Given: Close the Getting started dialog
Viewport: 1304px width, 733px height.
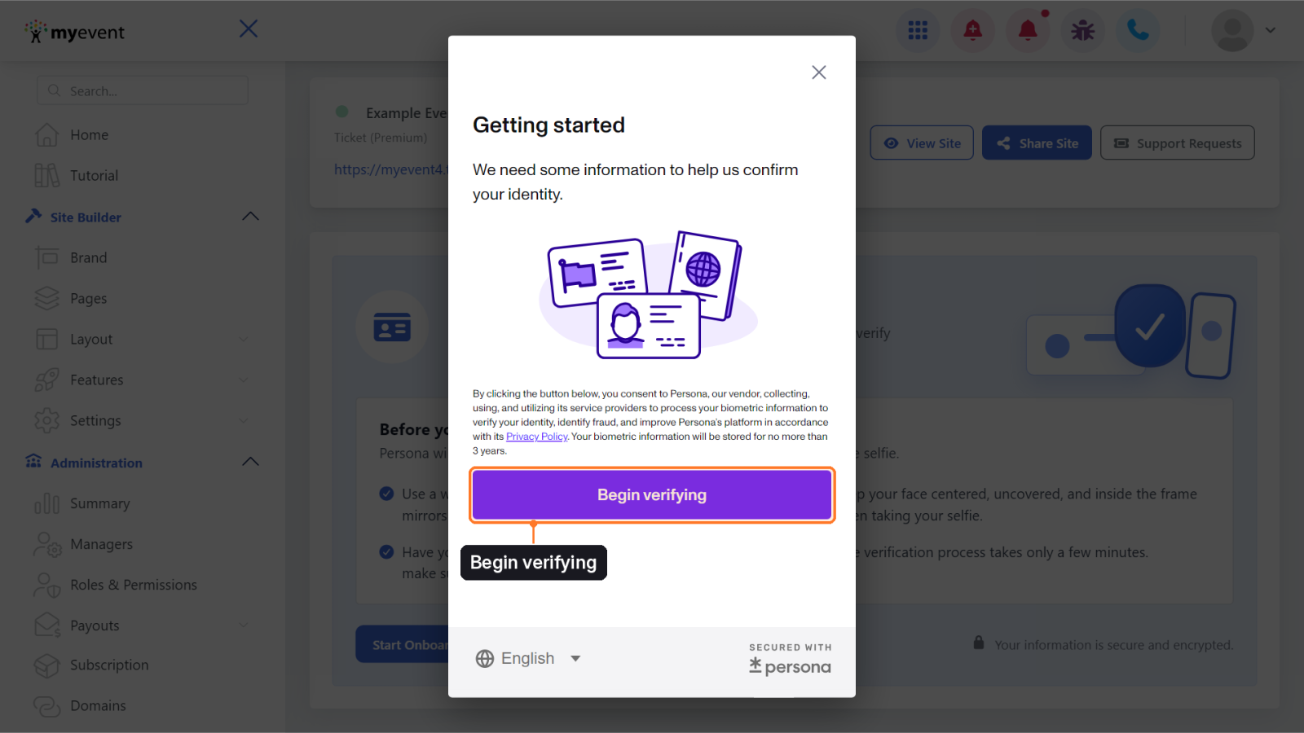Looking at the screenshot, I should pyautogui.click(x=819, y=72).
